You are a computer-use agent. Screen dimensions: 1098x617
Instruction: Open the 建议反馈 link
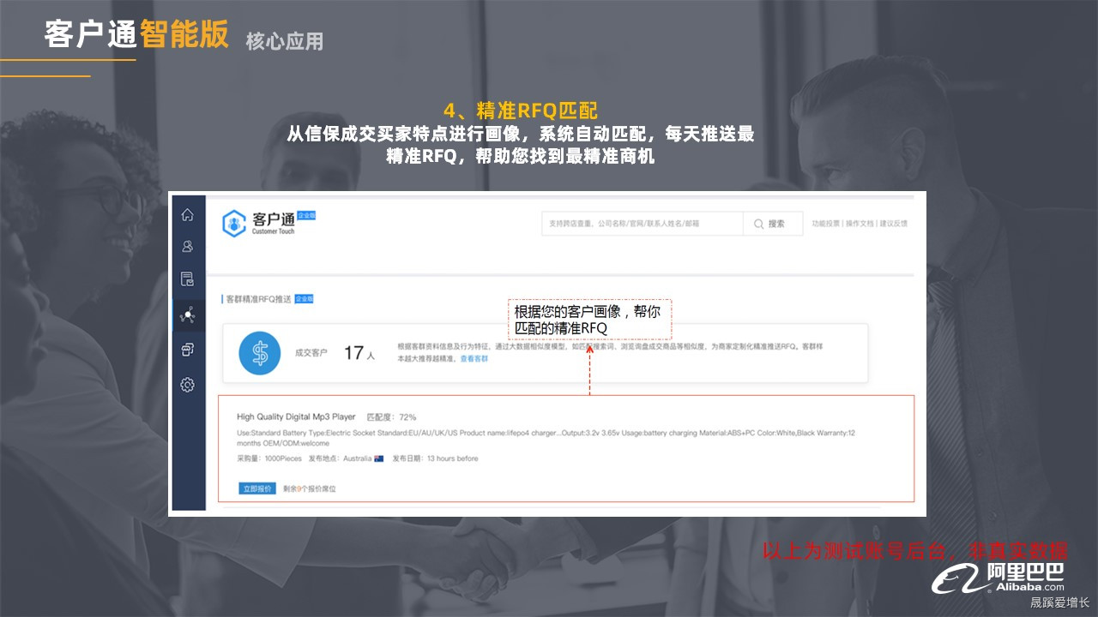point(893,224)
